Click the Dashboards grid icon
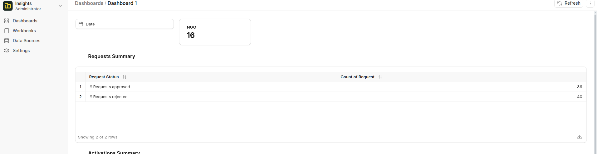The height and width of the screenshot is (154, 597). click(x=7, y=21)
